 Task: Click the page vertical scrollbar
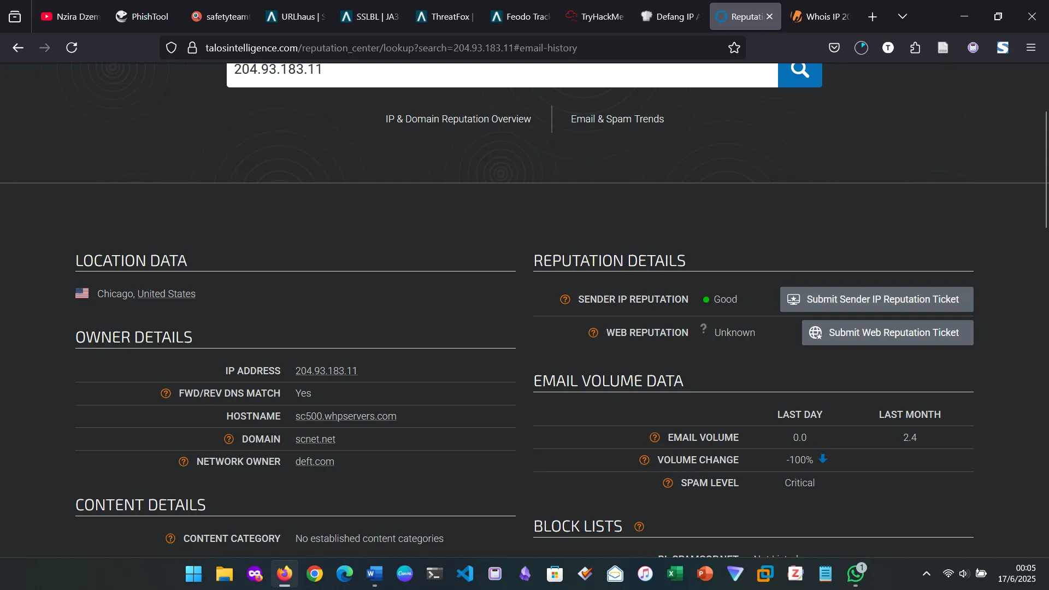1046,169
